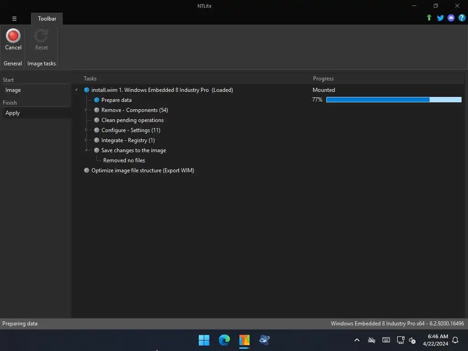Viewport: 468px width, 351px height.
Task: Click the 77% percentage label
Action: click(x=317, y=100)
